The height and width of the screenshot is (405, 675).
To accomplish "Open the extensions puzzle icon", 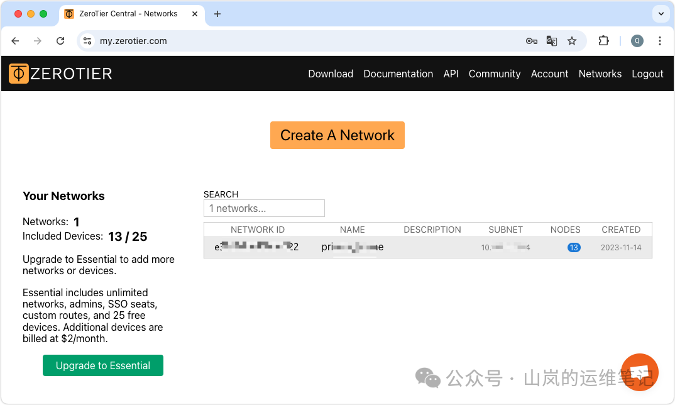I will (x=603, y=41).
